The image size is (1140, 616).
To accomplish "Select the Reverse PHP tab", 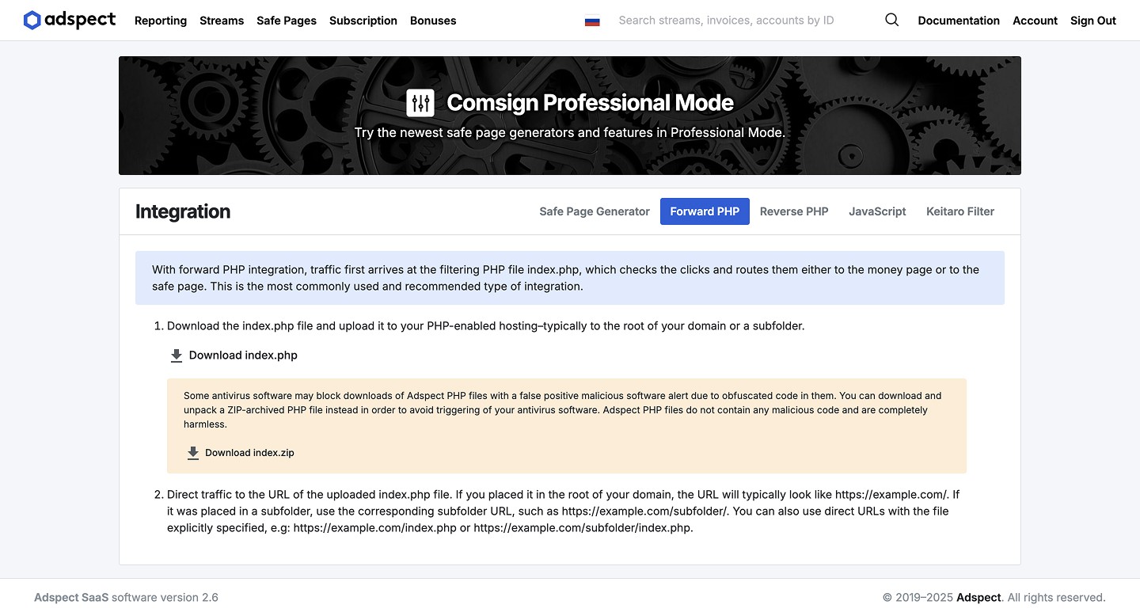I will coord(794,211).
